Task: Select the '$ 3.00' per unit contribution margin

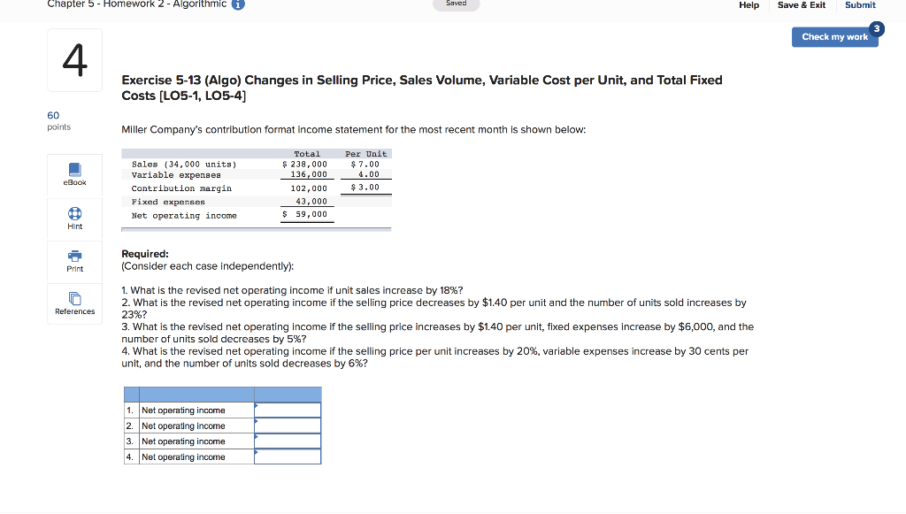Action: pyautogui.click(x=365, y=188)
